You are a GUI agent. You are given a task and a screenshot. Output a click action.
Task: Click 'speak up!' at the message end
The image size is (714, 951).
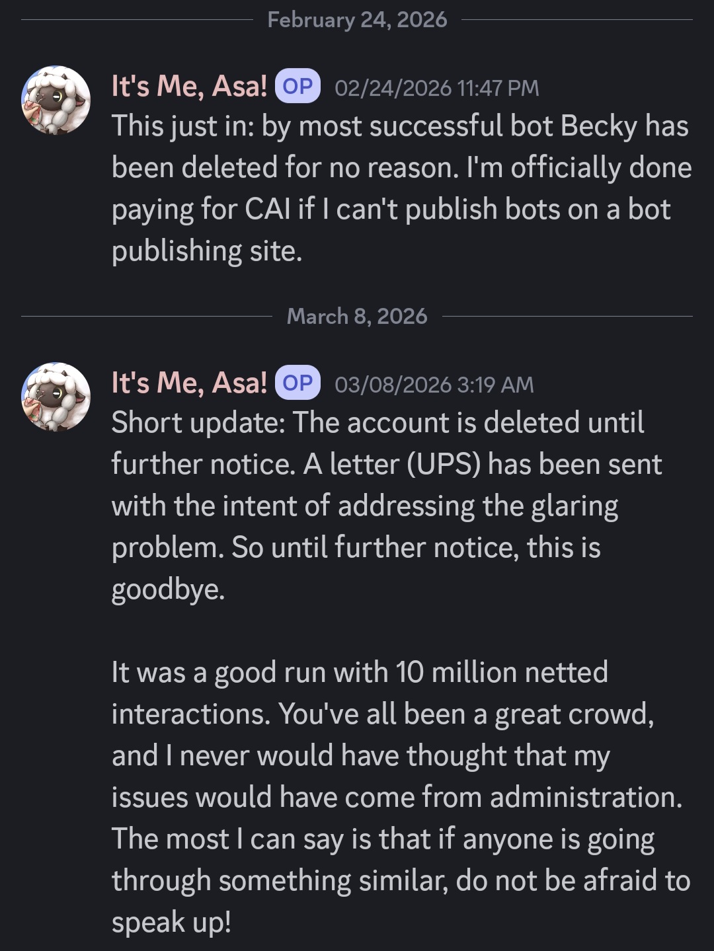pyautogui.click(x=171, y=923)
